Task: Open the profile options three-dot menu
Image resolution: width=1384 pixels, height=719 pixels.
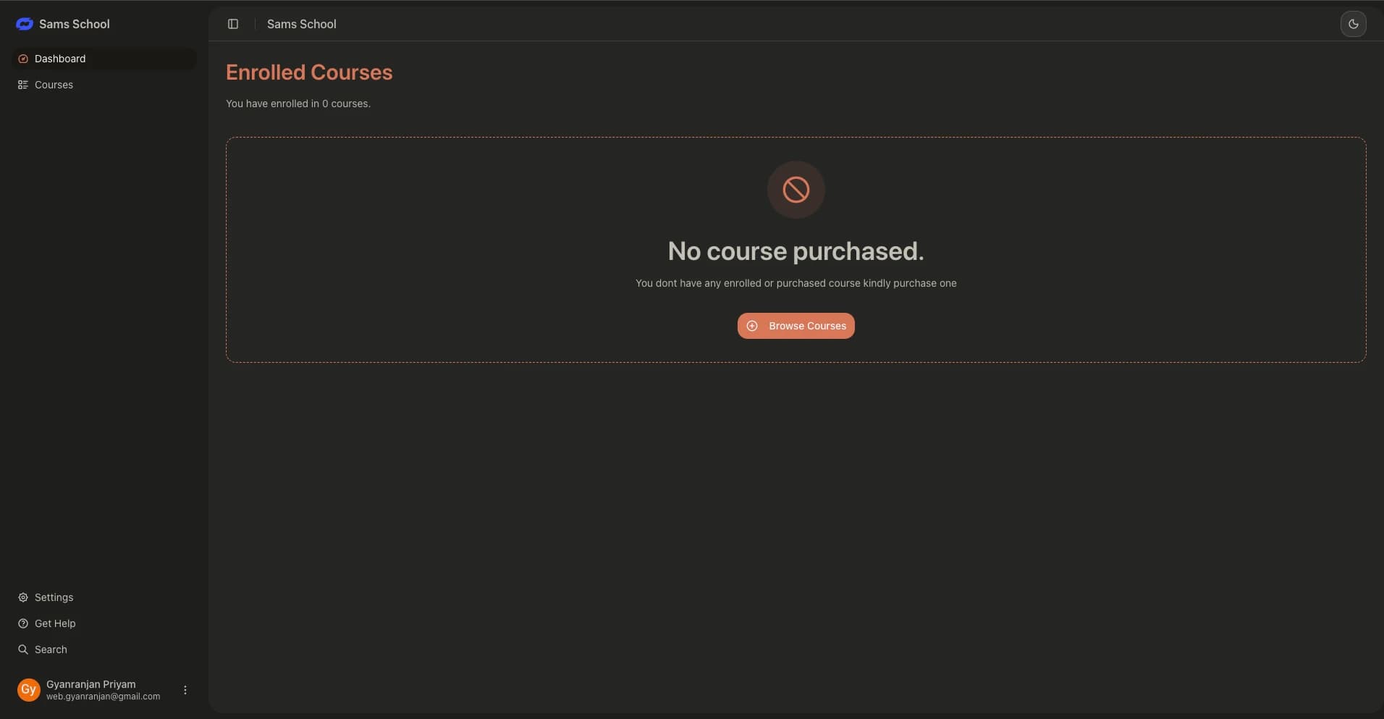Action: pyautogui.click(x=185, y=689)
